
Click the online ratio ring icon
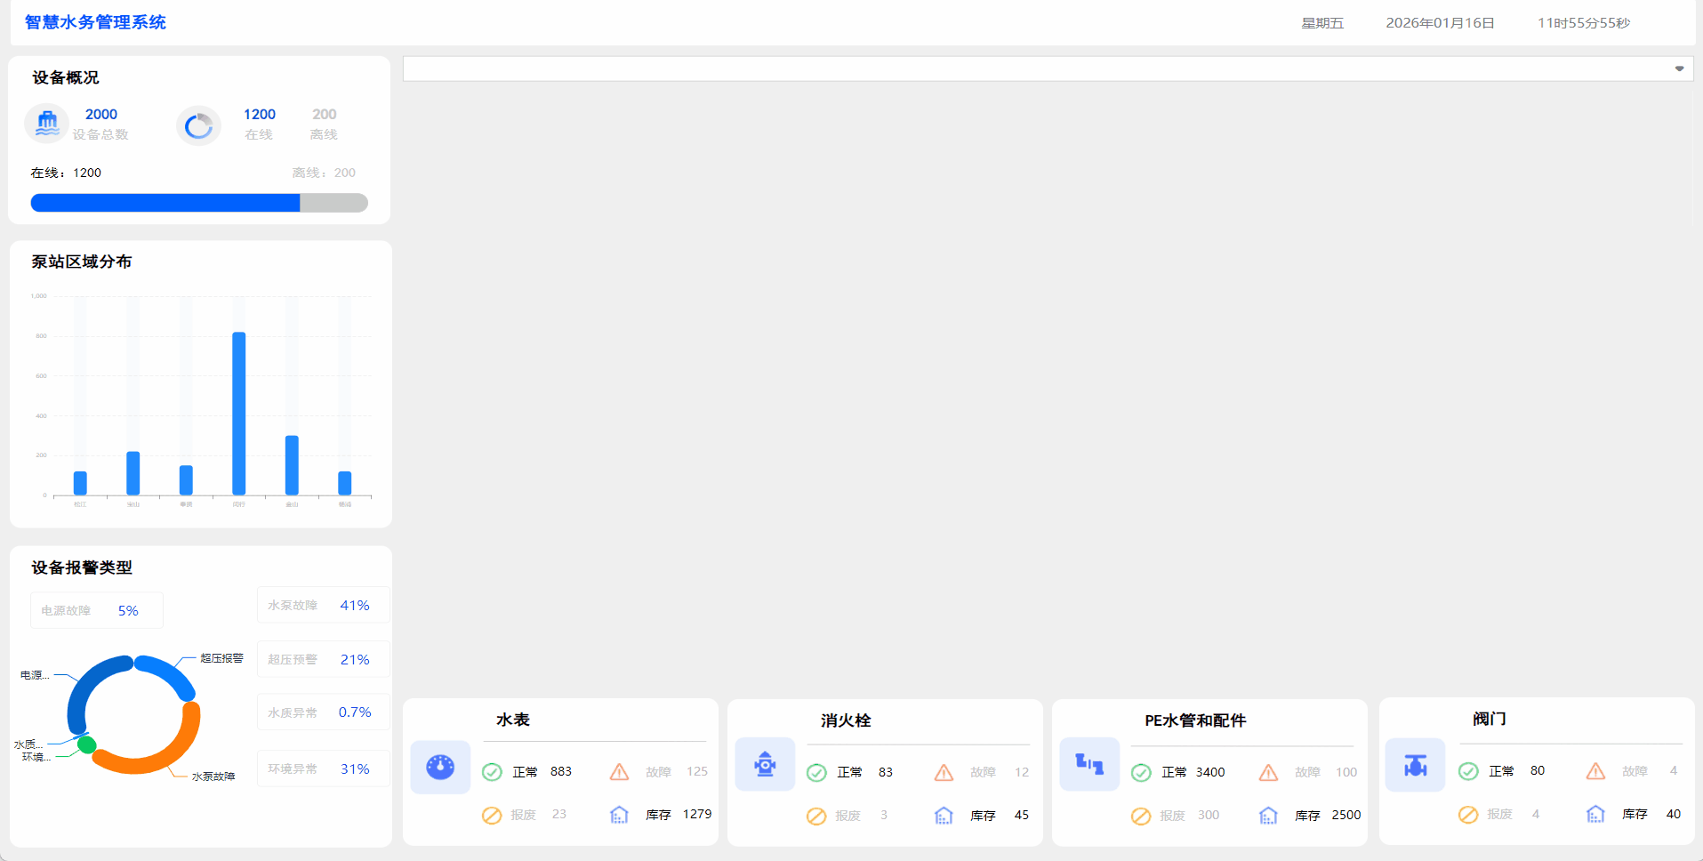tap(198, 126)
